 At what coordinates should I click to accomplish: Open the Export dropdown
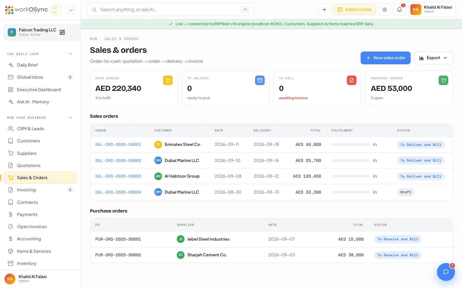pos(433,58)
